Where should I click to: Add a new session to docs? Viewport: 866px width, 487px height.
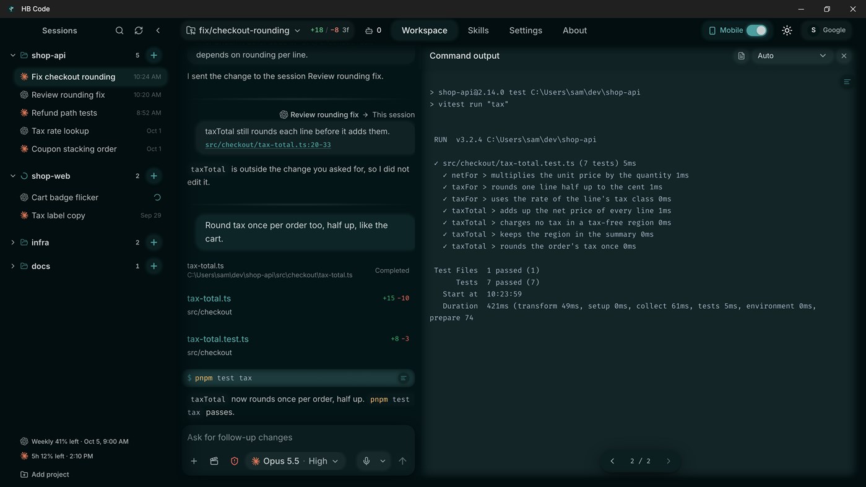[x=154, y=266]
